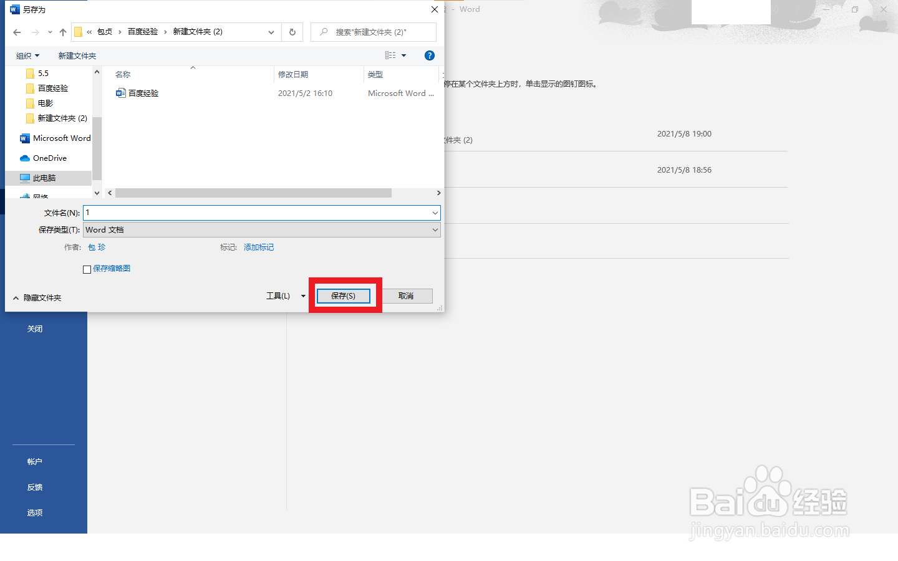Click the folder icon in address bar
This screenshot has width=898, height=561.
[79, 32]
